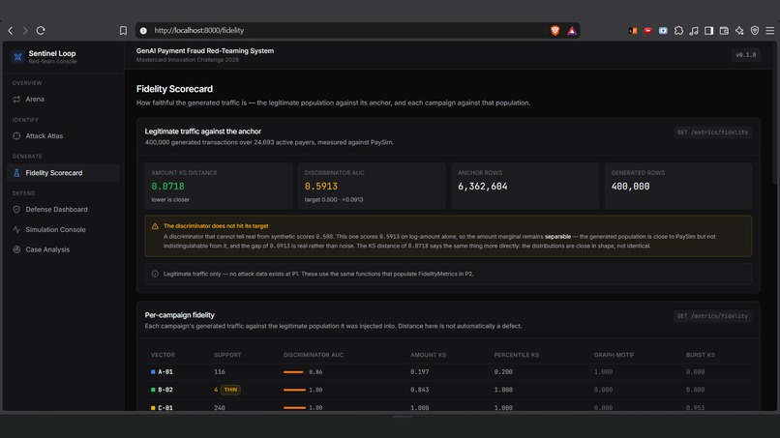Click the blue camera extension icon

click(x=663, y=30)
